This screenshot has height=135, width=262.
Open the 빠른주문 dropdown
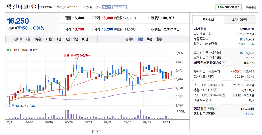tap(252, 7)
